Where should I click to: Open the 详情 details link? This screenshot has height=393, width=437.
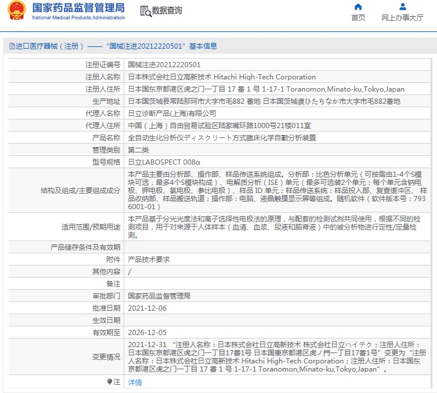pos(135,383)
